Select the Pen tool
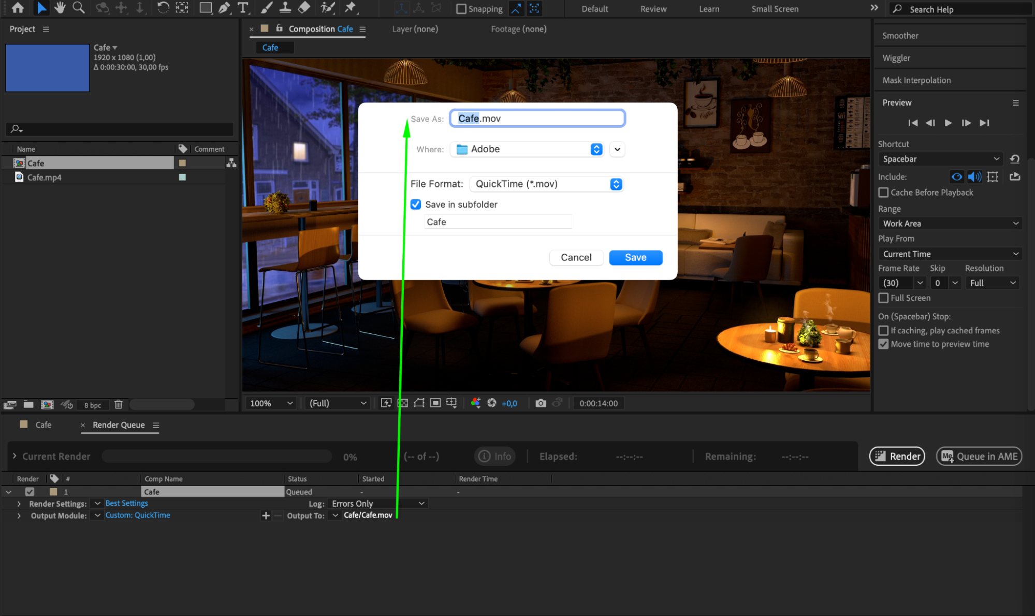Image resolution: width=1035 pixels, height=616 pixels. click(x=224, y=8)
